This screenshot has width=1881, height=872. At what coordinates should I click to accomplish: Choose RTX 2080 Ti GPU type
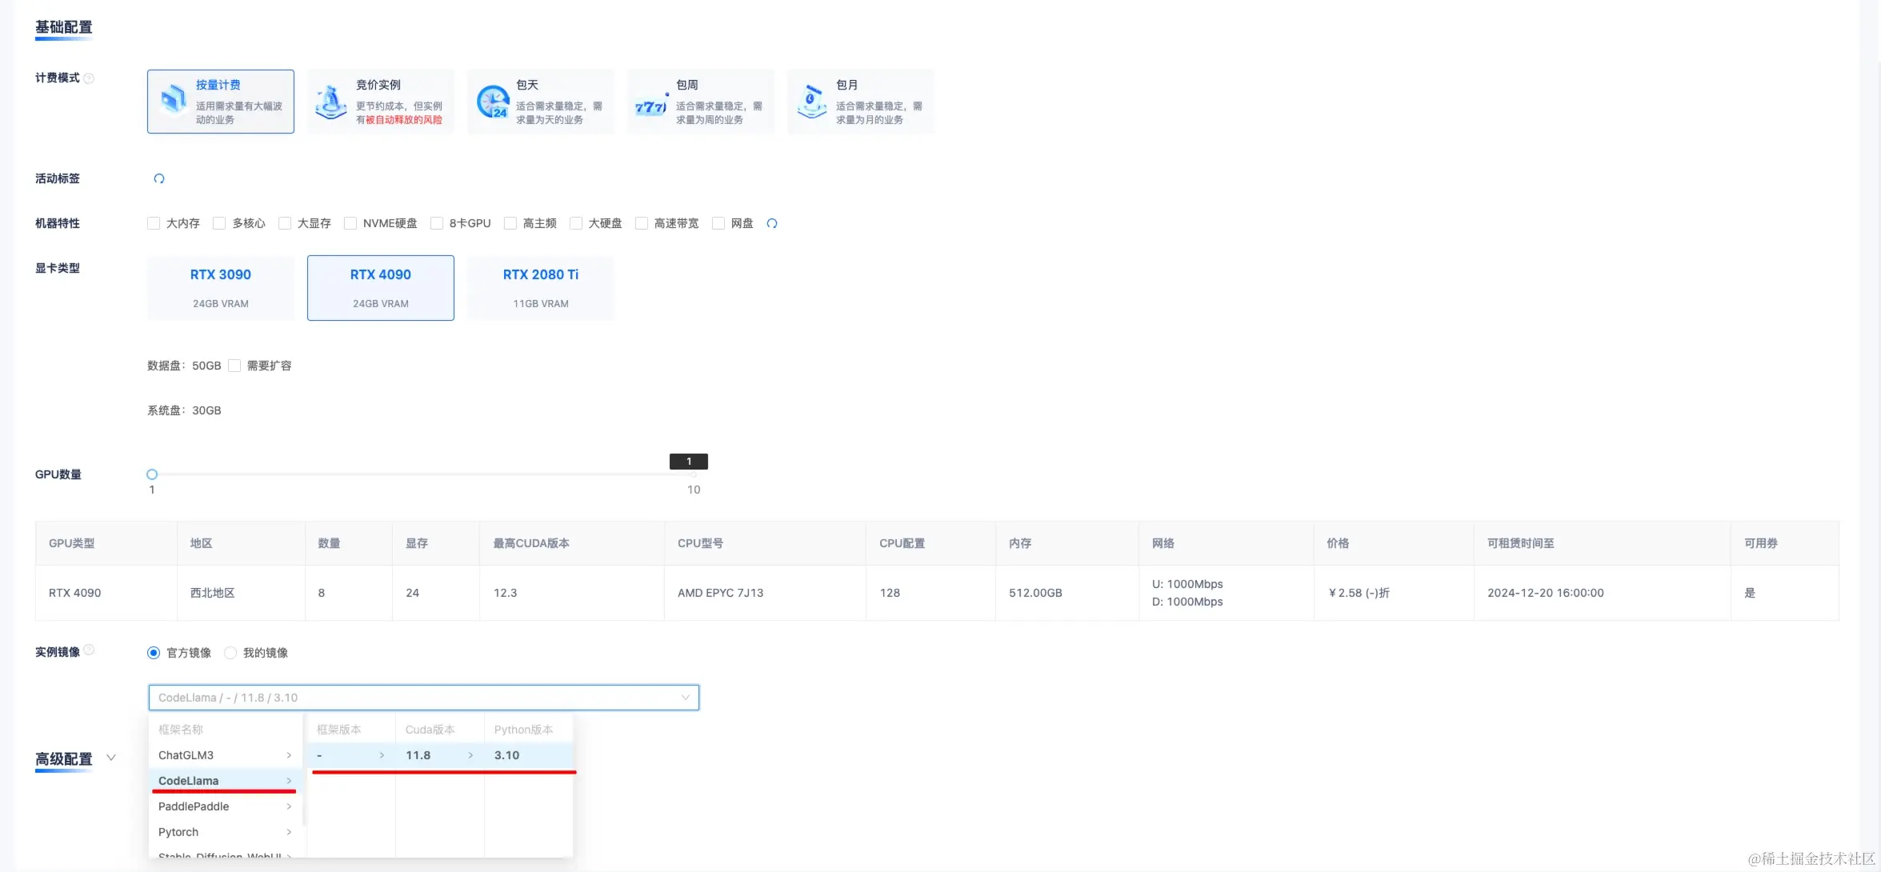pos(541,288)
